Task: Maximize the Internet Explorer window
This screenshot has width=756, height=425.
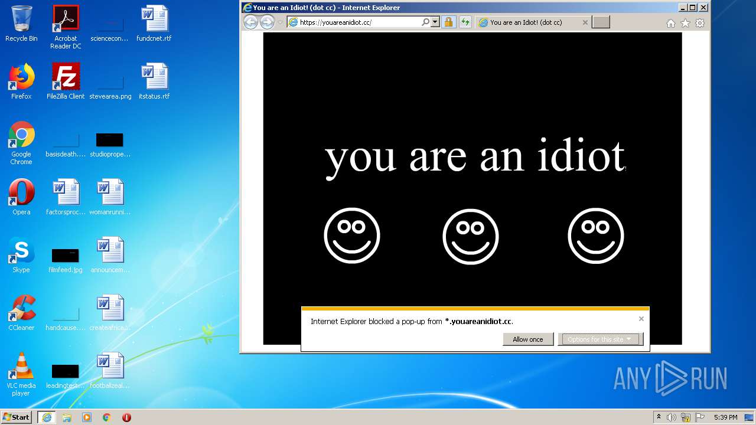Action: 693,8
